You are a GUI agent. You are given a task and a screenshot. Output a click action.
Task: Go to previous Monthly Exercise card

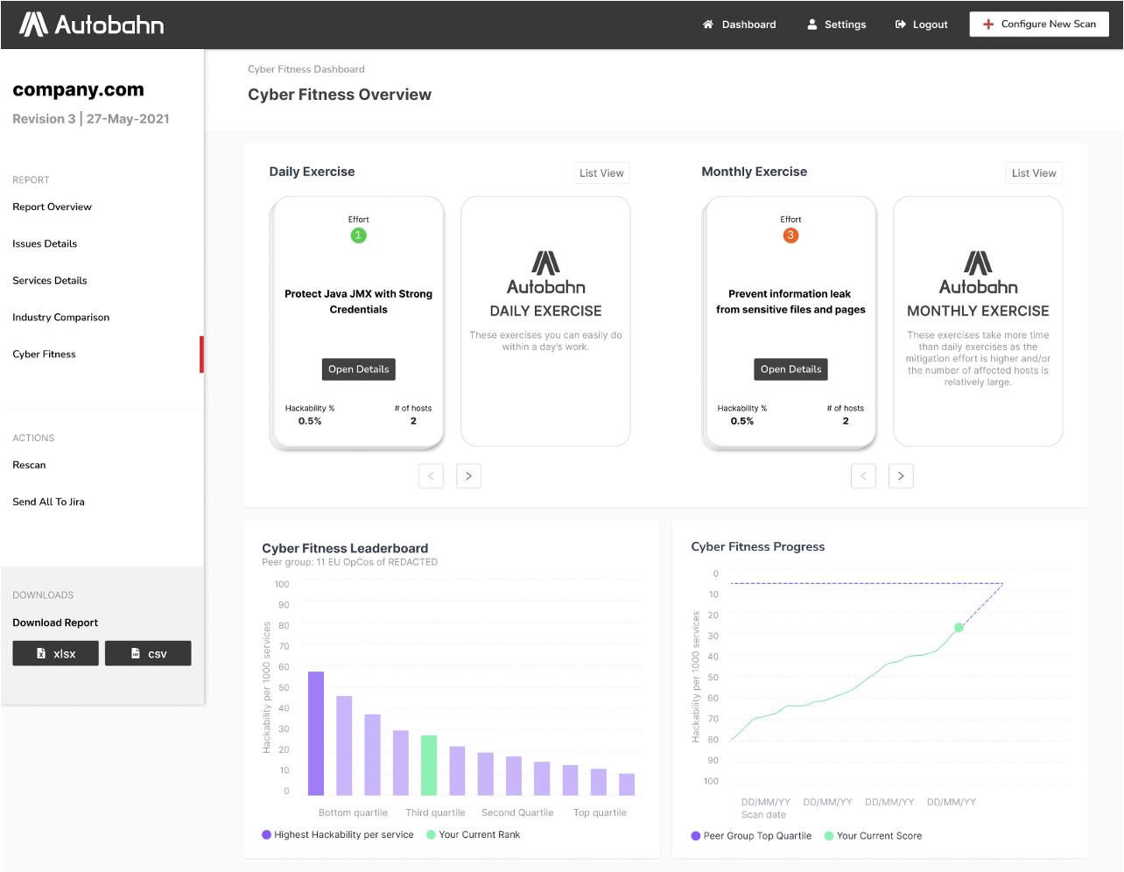coord(863,476)
